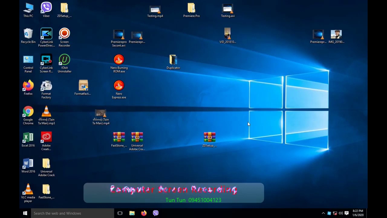Select Testing.mp4 video file
Screen dimensions: 387x218
[155, 11]
